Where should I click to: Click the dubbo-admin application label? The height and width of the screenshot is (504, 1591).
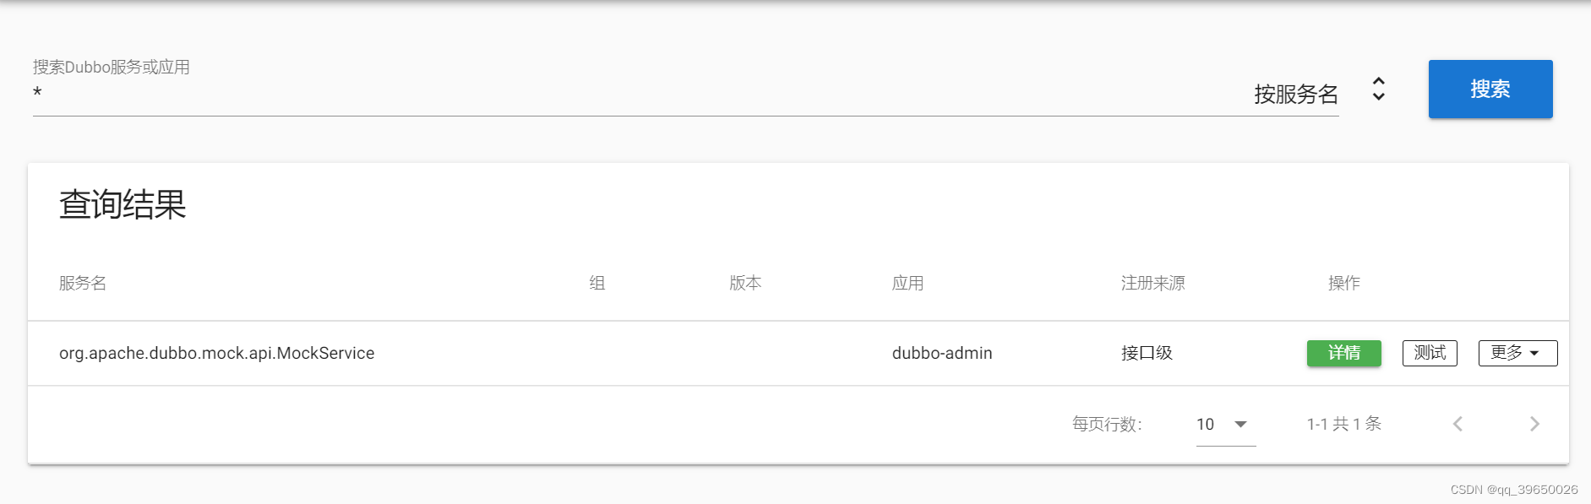940,353
